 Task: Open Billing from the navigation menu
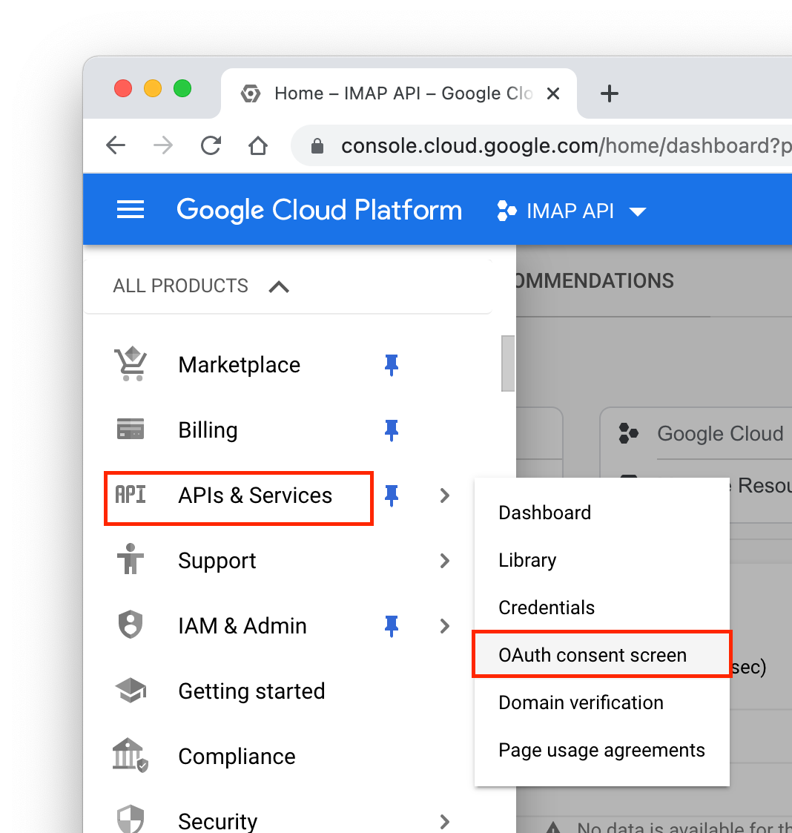(208, 430)
